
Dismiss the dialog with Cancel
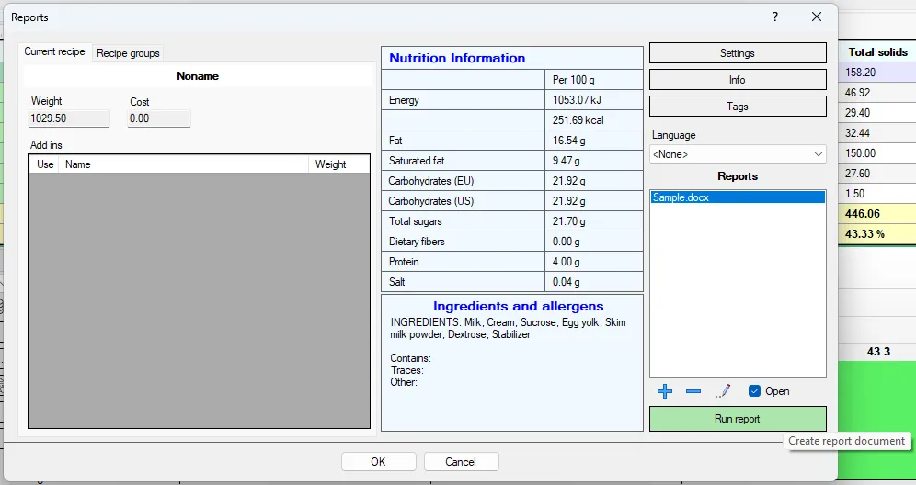point(461,462)
